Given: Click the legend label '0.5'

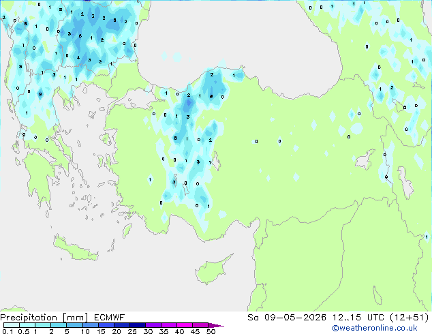Looking at the screenshot, I should (23, 331).
